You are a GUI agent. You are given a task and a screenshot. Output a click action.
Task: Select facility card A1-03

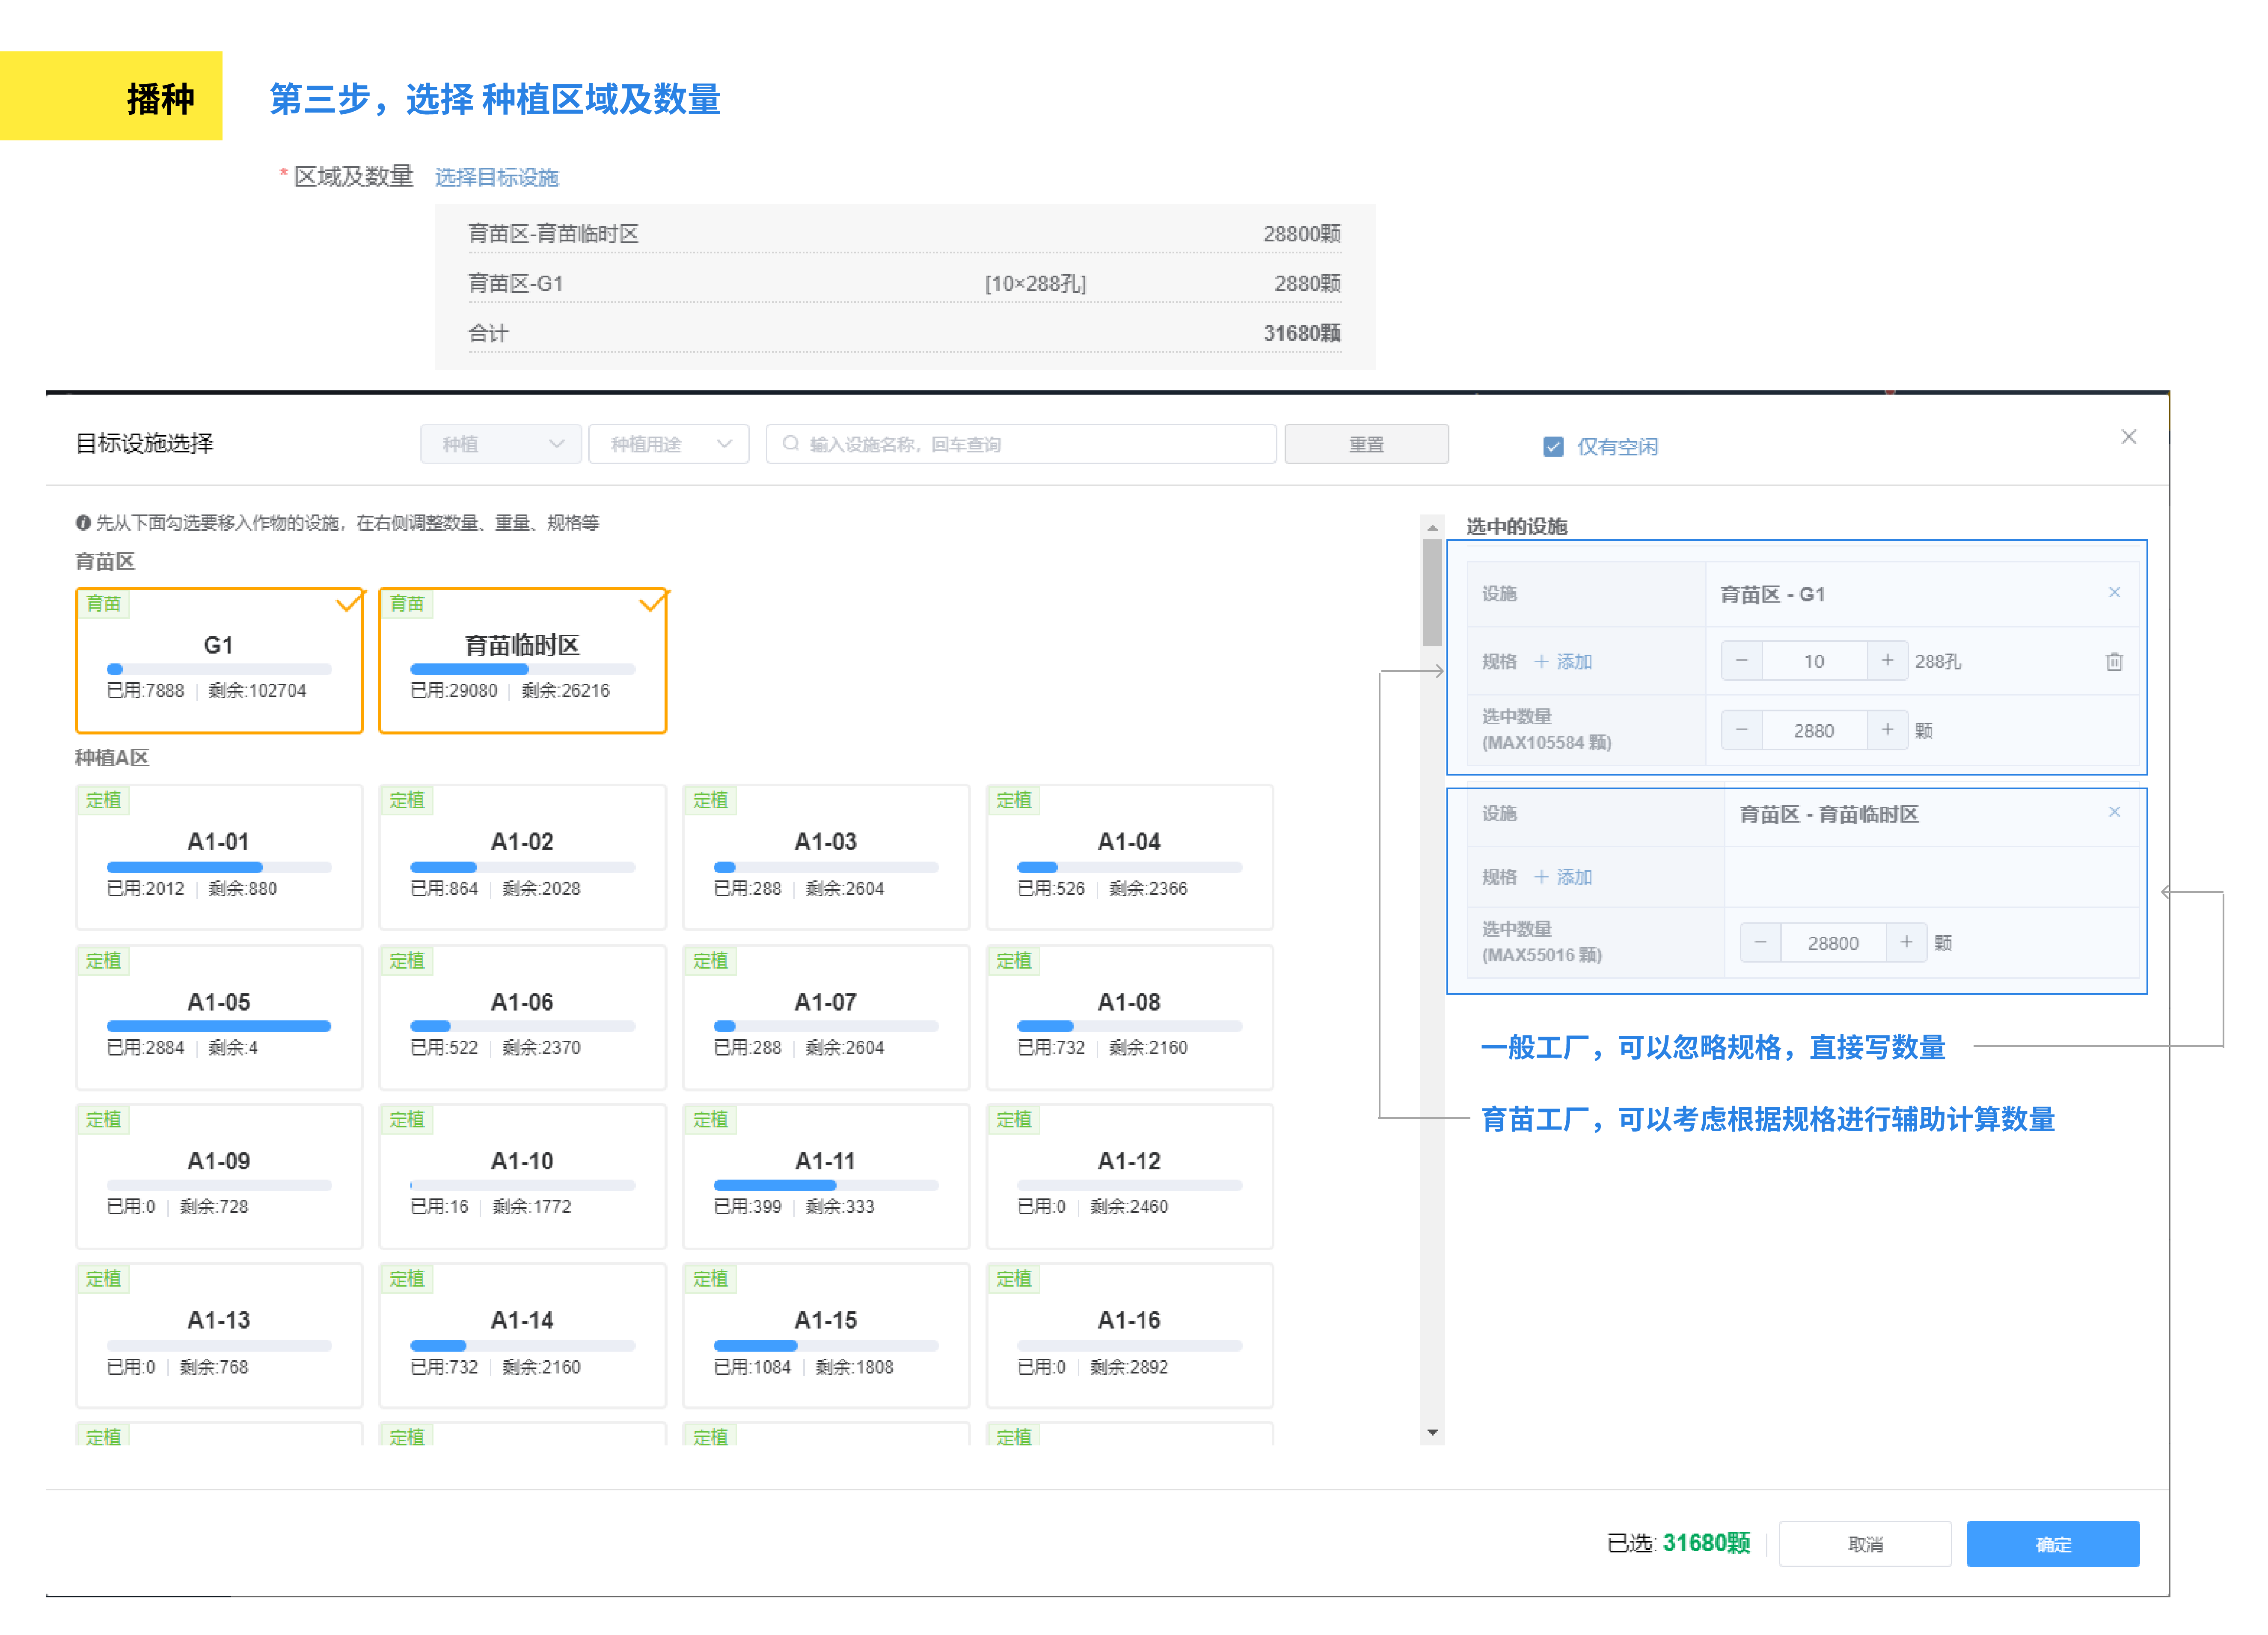click(826, 857)
